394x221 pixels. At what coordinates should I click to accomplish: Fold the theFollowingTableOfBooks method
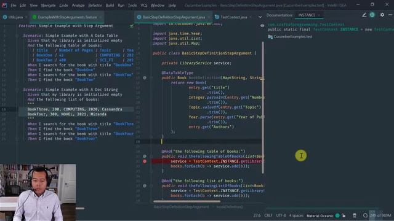tap(151, 156)
